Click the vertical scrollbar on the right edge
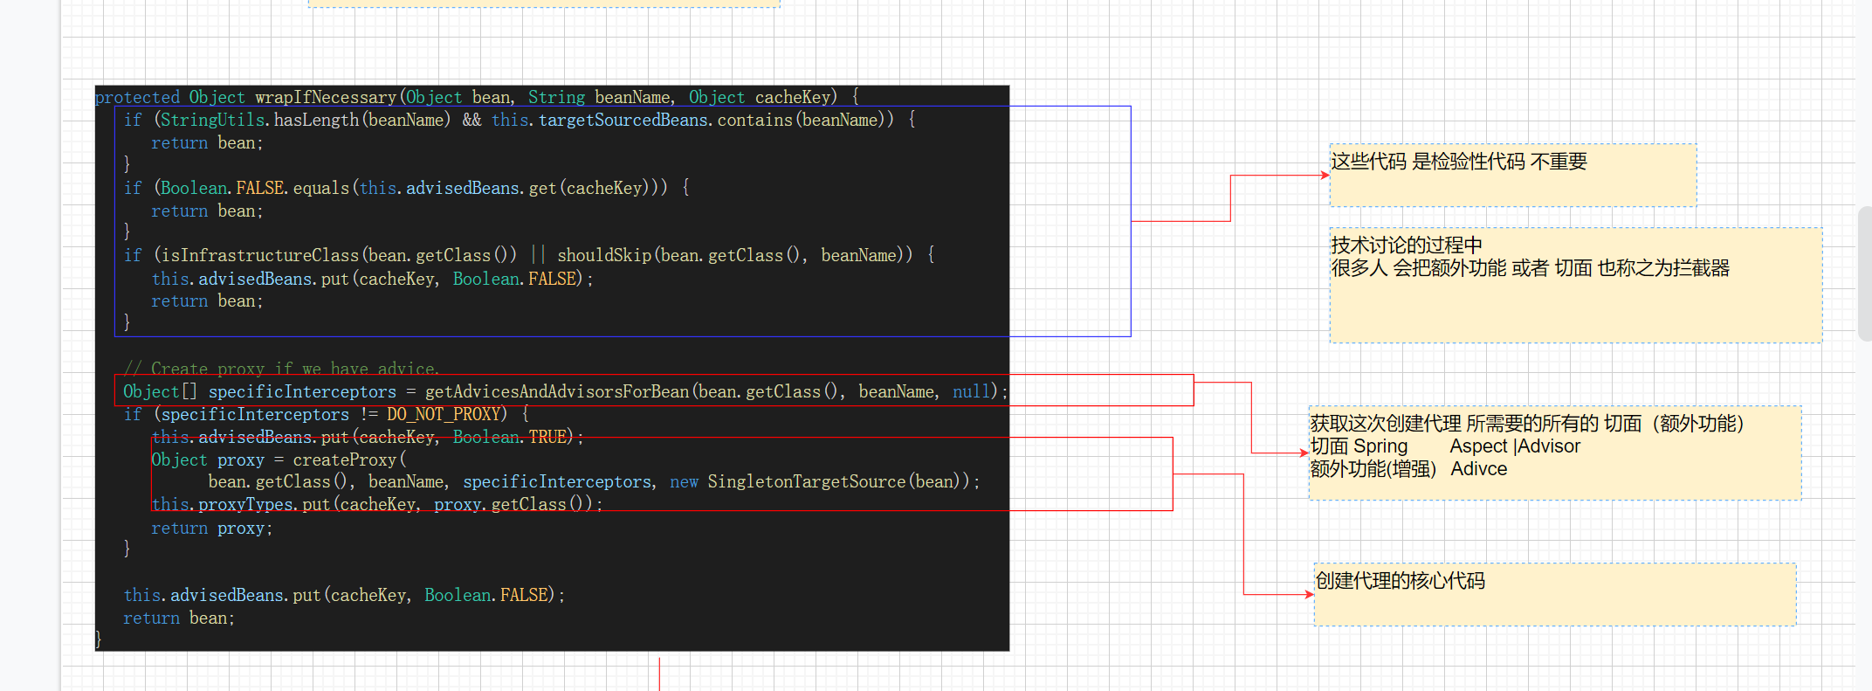The image size is (1872, 691). point(1865,273)
